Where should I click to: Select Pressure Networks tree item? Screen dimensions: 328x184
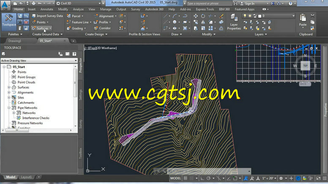[30, 123]
